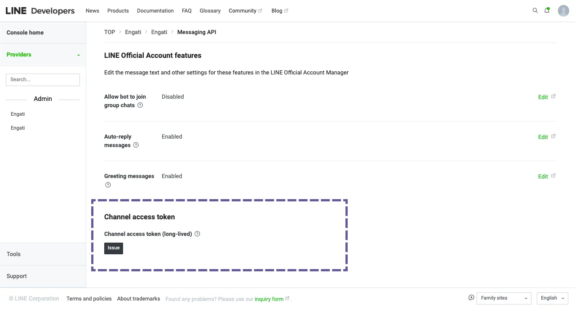Click the Messaging API breadcrumb text
The height and width of the screenshot is (309, 575).
pyautogui.click(x=197, y=32)
